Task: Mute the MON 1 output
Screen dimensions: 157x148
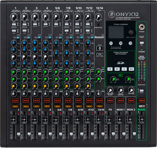Action: (x=121, y=100)
